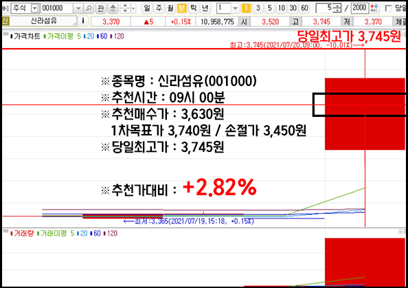
Task: Click the 30-minute interval button
Action: tap(293, 8)
